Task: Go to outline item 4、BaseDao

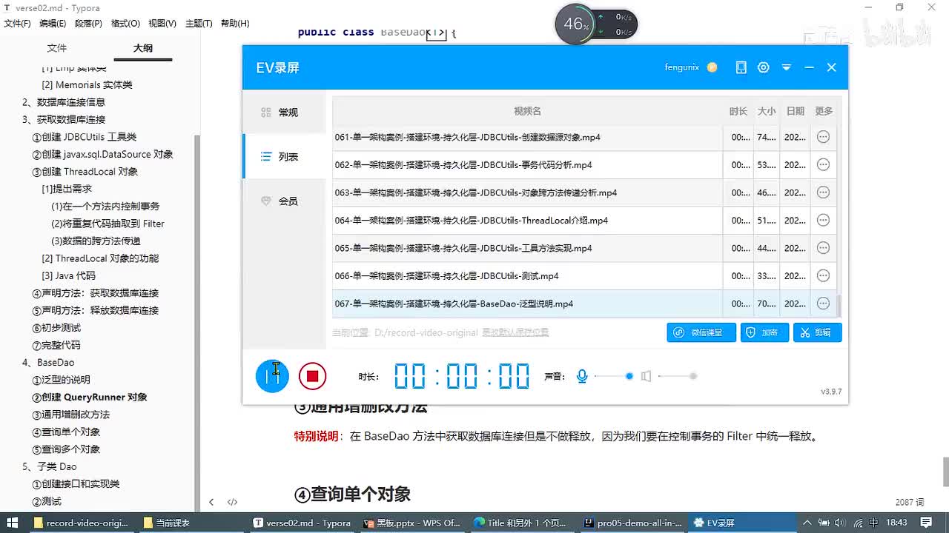Action: (48, 363)
